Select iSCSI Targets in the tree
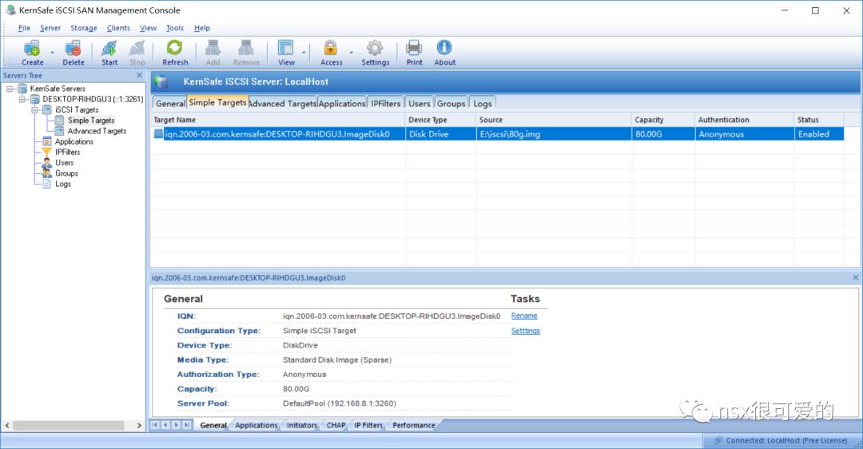863x449 pixels. click(x=77, y=110)
